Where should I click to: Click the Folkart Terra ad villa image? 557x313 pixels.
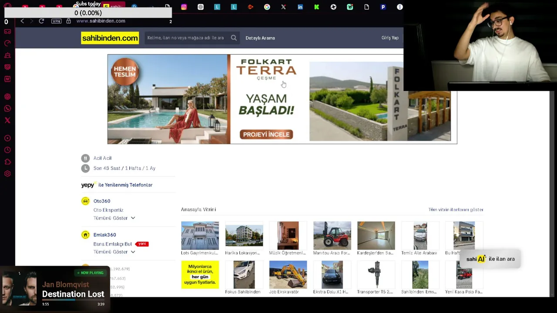pos(168,99)
